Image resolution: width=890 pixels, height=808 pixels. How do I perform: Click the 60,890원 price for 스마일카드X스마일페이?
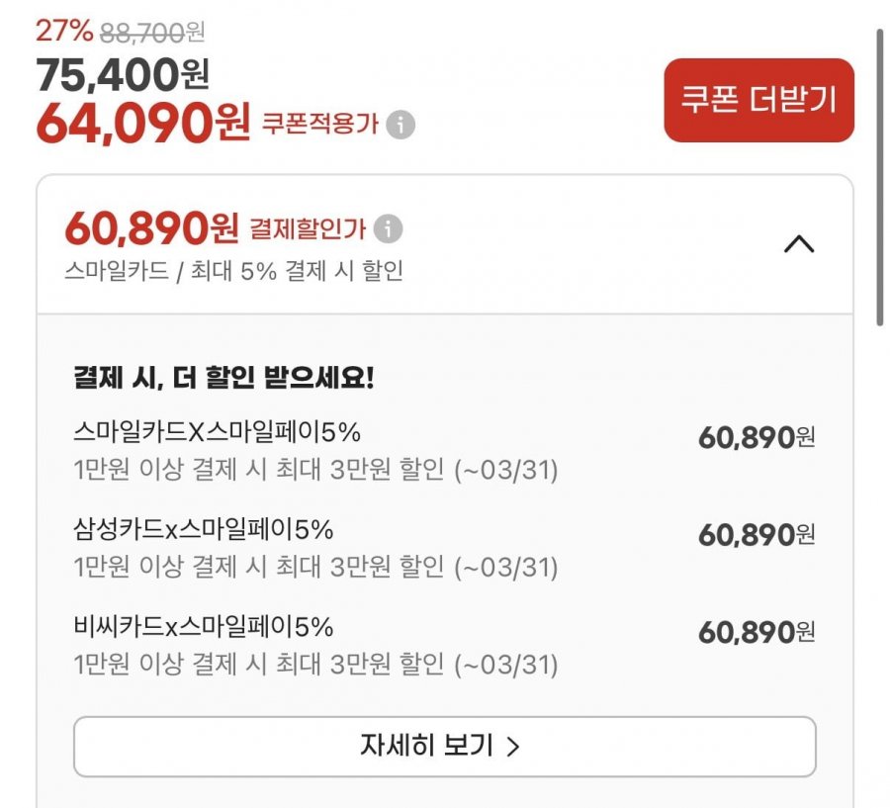756,437
